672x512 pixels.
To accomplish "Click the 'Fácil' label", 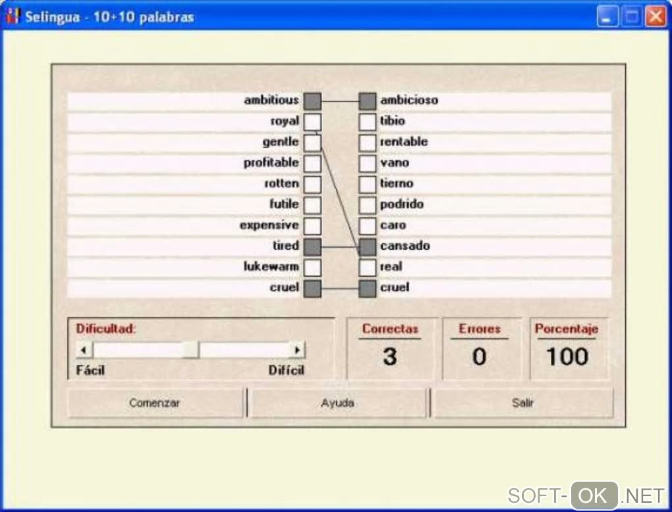I will pos(90,370).
